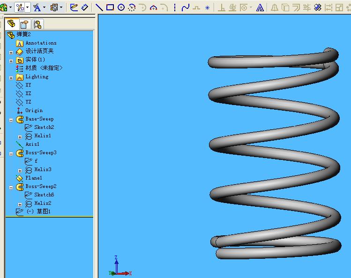Image resolution: width=351 pixels, height=278 pixels.
Task: Expand the Helix1 item
Action: [20, 137]
